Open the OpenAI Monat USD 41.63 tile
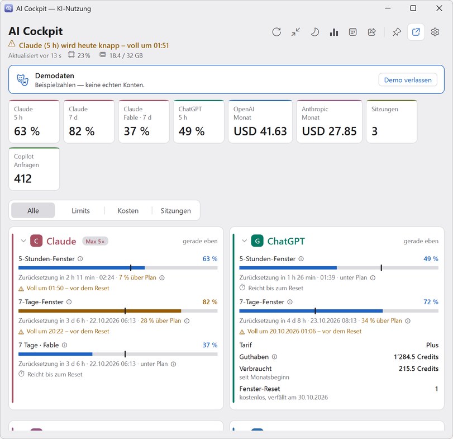 click(x=260, y=121)
